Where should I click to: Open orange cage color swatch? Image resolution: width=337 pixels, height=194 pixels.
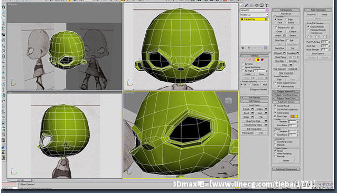coord(292,117)
